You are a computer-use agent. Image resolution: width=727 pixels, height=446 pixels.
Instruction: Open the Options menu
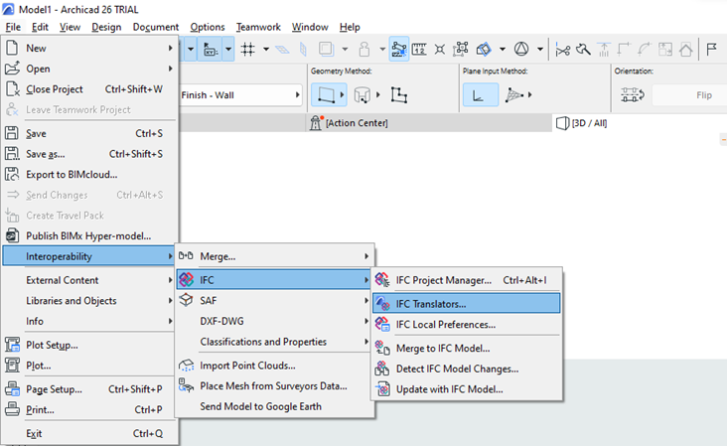[x=208, y=27]
